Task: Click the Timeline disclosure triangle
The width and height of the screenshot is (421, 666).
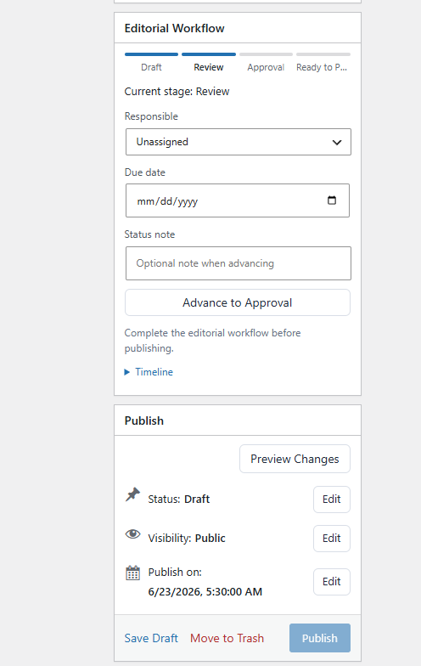Action: tap(127, 372)
